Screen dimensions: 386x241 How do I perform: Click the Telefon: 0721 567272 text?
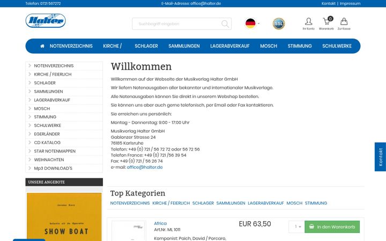click(x=43, y=3)
